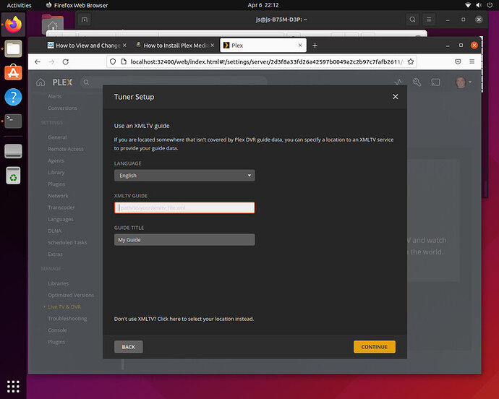Launch Ubuntu Software from the dock
Screen dimensions: 499x399
(x=13, y=72)
